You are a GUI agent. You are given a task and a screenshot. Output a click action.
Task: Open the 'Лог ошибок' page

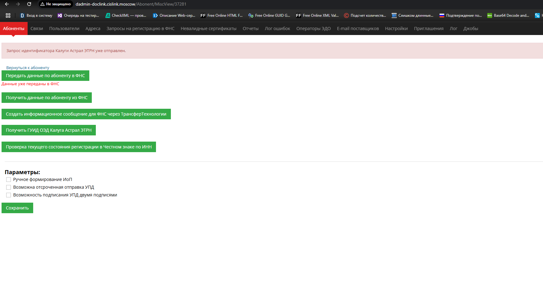click(x=277, y=29)
